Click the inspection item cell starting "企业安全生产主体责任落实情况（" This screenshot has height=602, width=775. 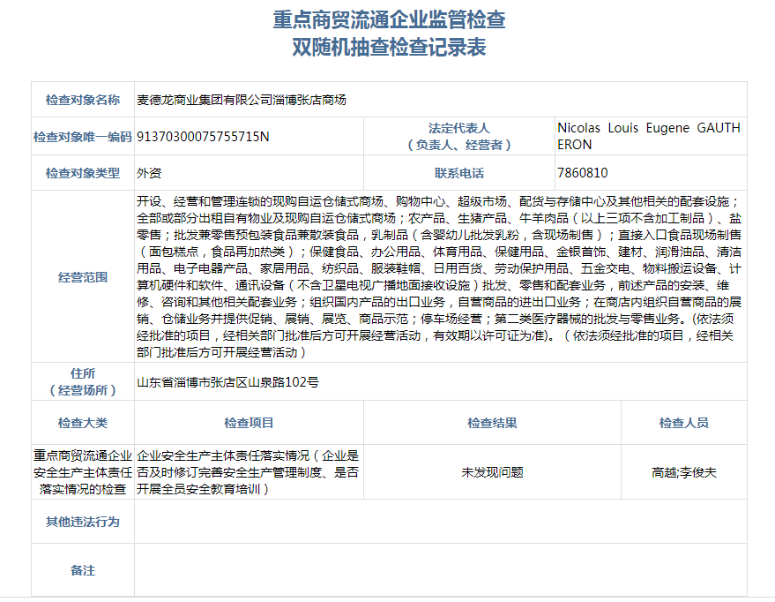pos(248,472)
